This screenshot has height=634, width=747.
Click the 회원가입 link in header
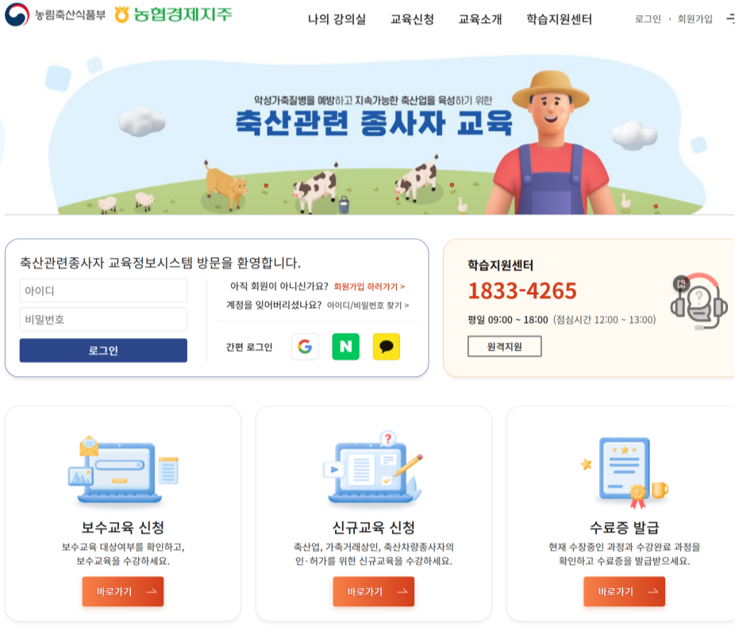tap(695, 18)
